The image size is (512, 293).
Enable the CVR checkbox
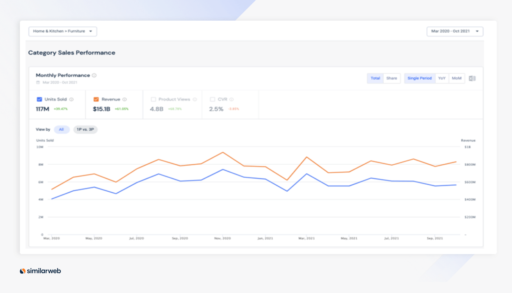pos(213,99)
